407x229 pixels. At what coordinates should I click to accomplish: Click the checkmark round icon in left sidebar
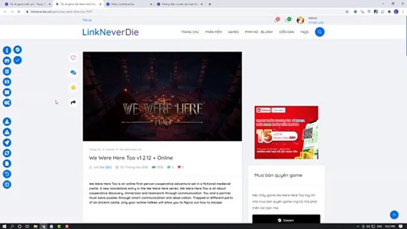coord(17,60)
